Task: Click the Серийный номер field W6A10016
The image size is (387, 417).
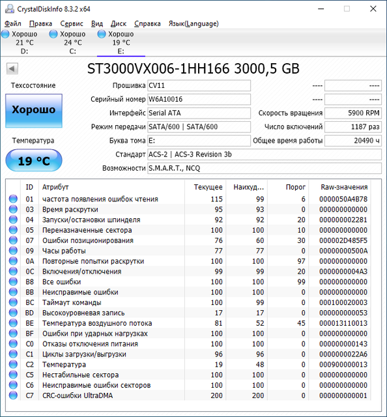Action: pos(199,100)
